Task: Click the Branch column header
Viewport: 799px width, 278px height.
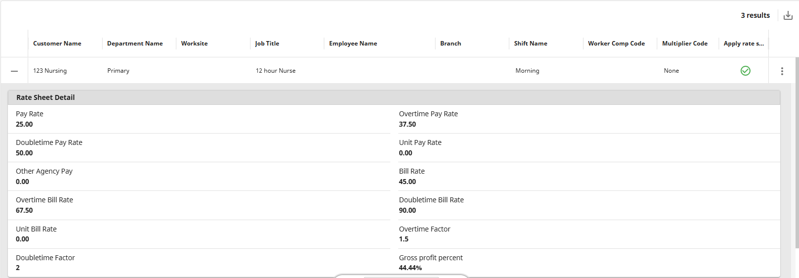Action: (451, 44)
